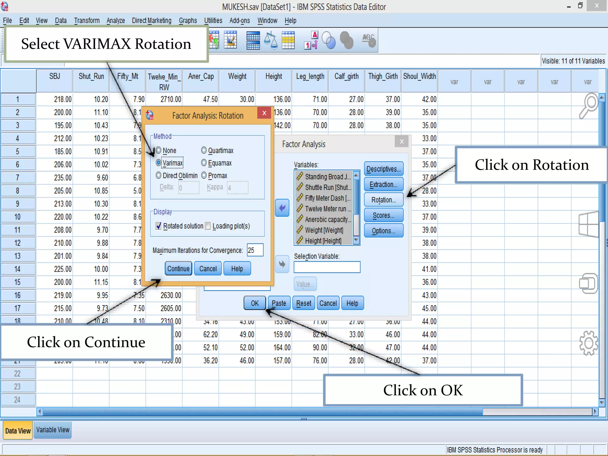
Task: Select the Direct Oblimin rotation method
Action: [159, 175]
